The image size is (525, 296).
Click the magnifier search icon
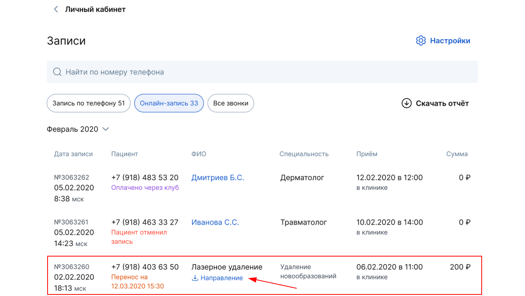point(57,72)
